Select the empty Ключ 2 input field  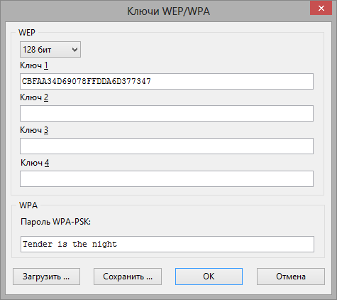pyautogui.click(x=167, y=114)
